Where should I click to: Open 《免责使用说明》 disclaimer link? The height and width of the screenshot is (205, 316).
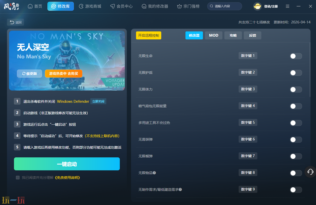[67, 178]
